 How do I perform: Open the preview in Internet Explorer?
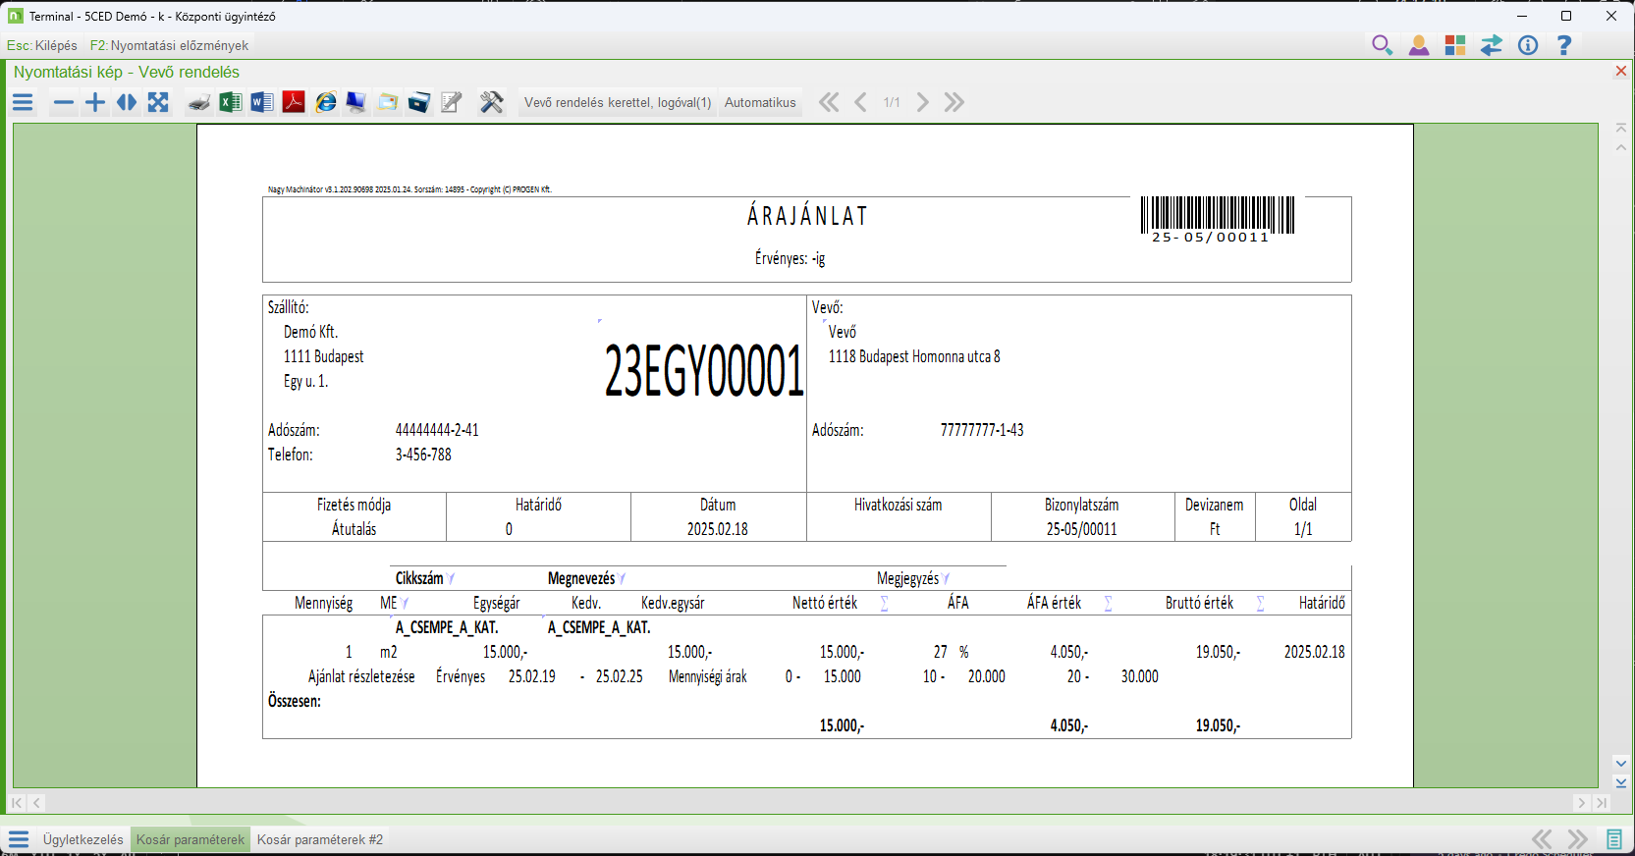[x=326, y=103]
